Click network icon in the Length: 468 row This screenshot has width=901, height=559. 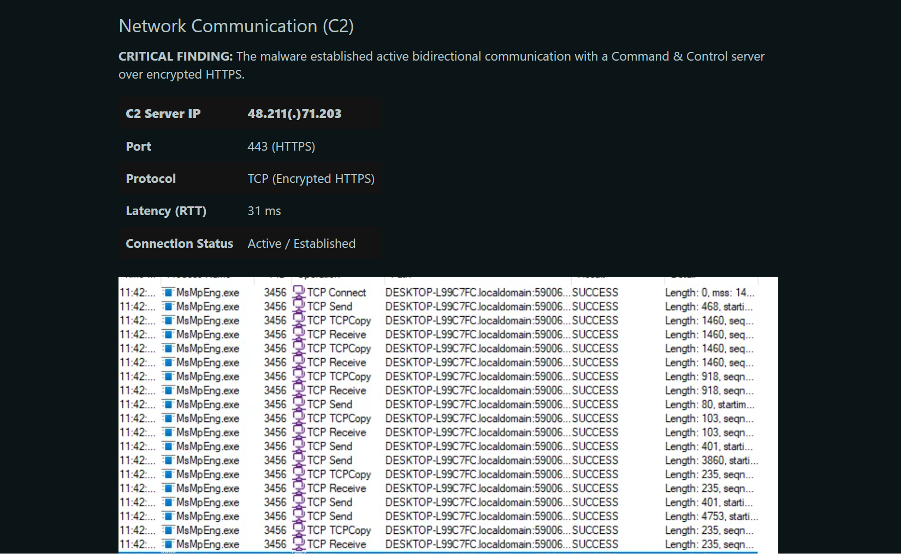(x=299, y=307)
